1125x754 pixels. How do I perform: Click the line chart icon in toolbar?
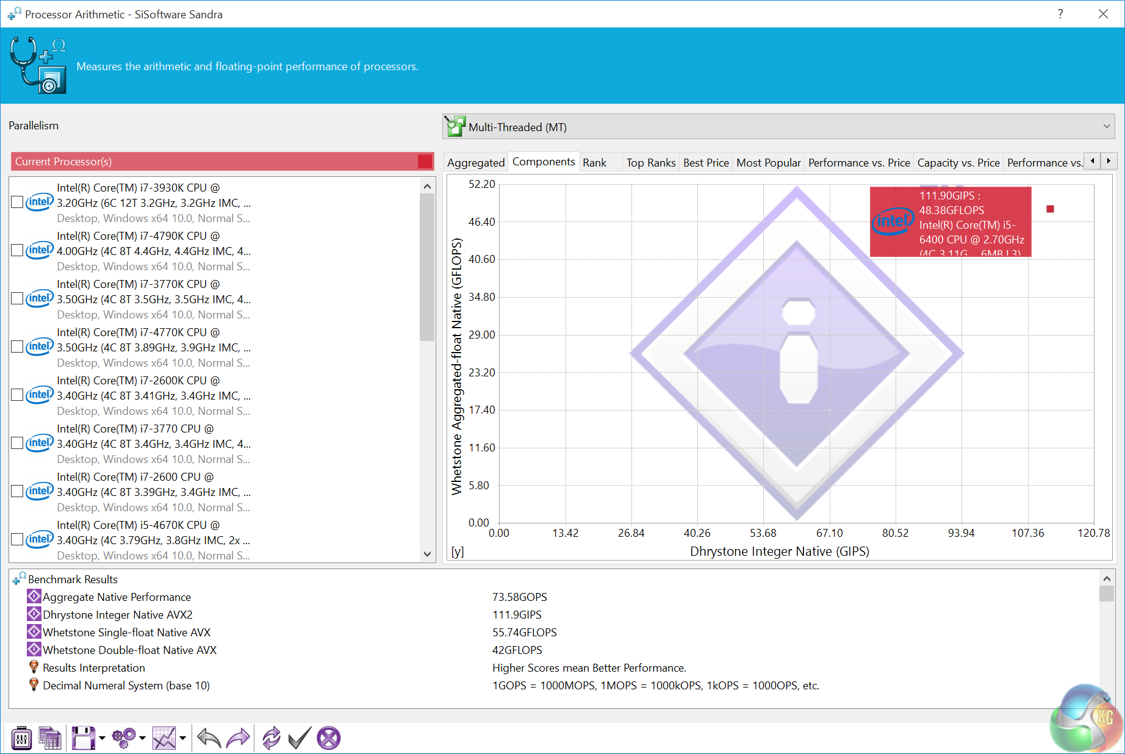click(164, 738)
